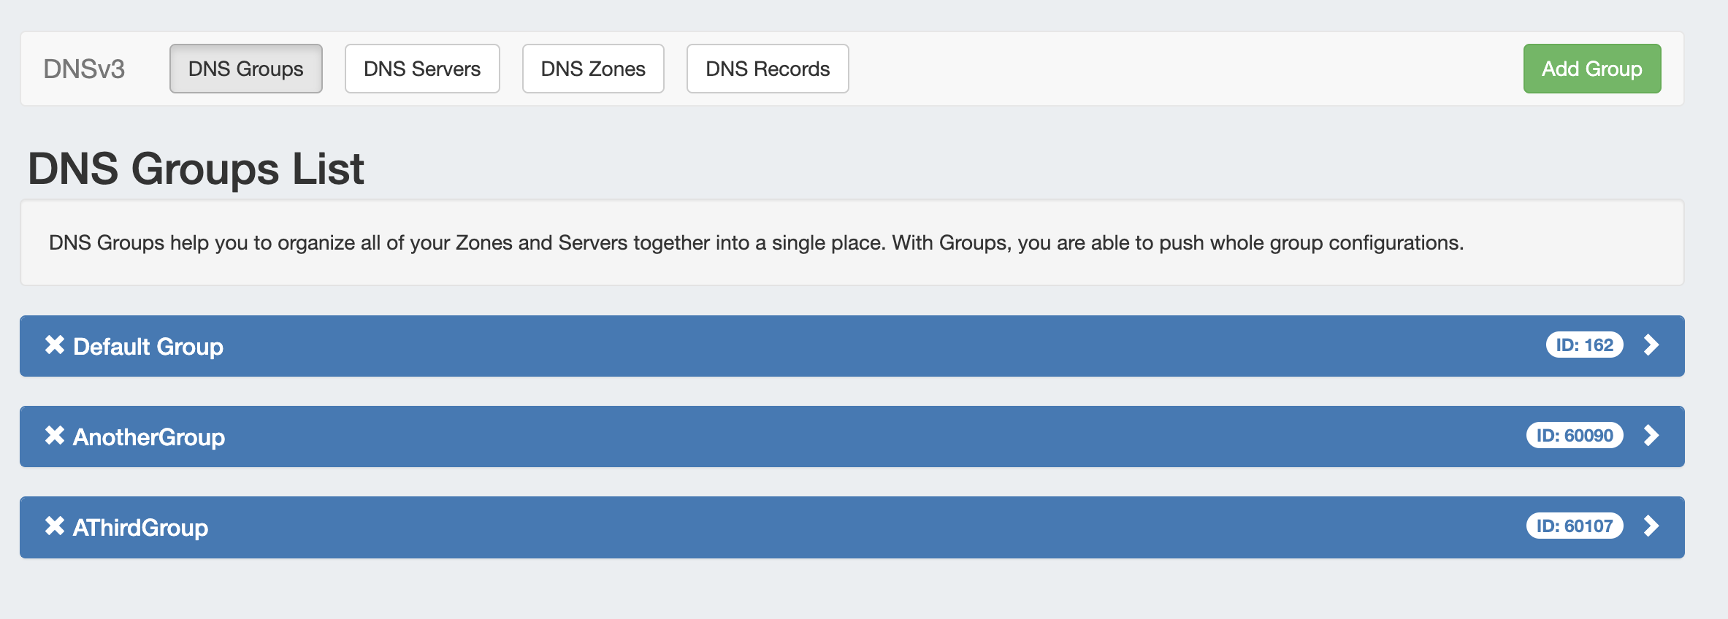Click the X icon beside Default Group

55,345
